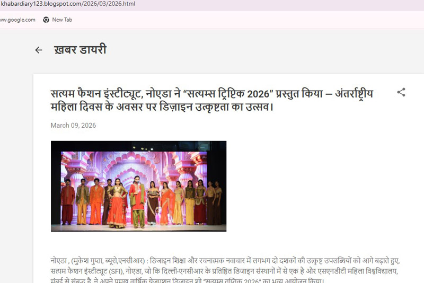The width and height of the screenshot is (424, 283).
Task: Open the New Tab bookmark
Action: [x=61, y=20]
